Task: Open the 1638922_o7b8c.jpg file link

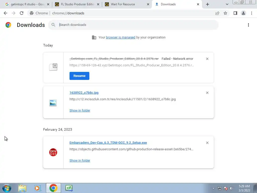Action: coord(84,92)
